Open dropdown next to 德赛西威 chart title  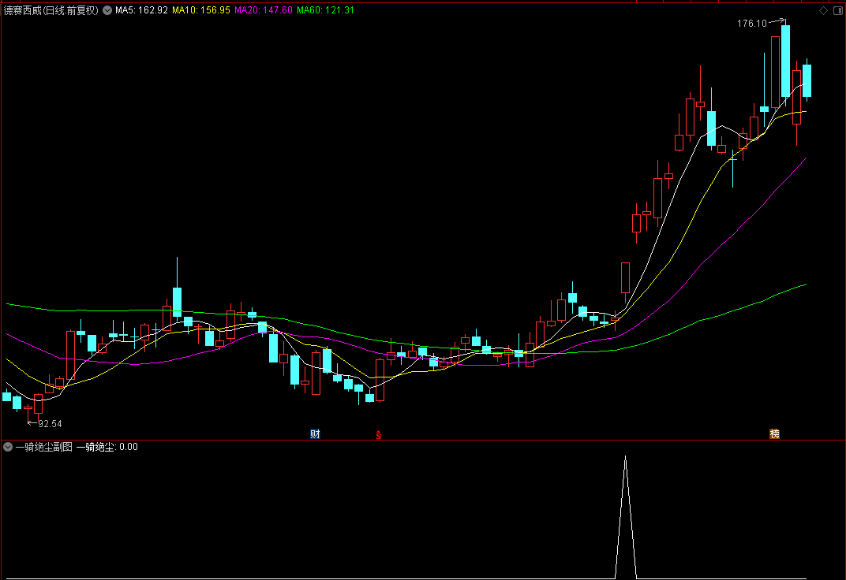(x=107, y=10)
